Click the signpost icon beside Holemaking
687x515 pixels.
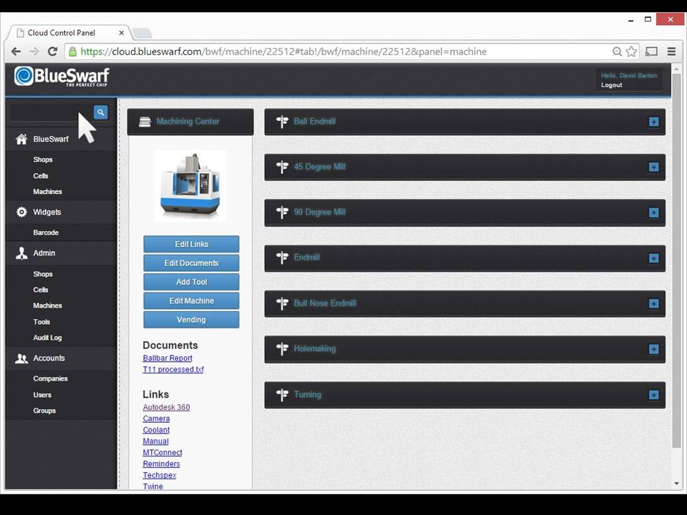click(x=282, y=348)
